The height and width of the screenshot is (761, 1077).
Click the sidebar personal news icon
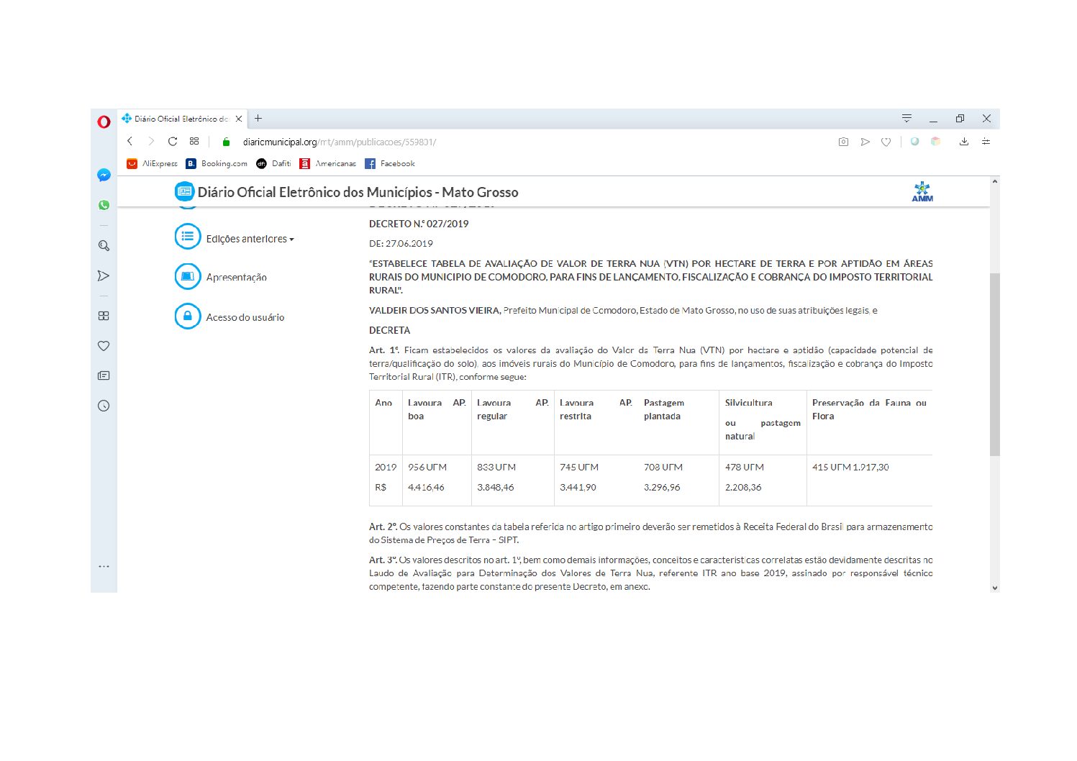pos(104,375)
